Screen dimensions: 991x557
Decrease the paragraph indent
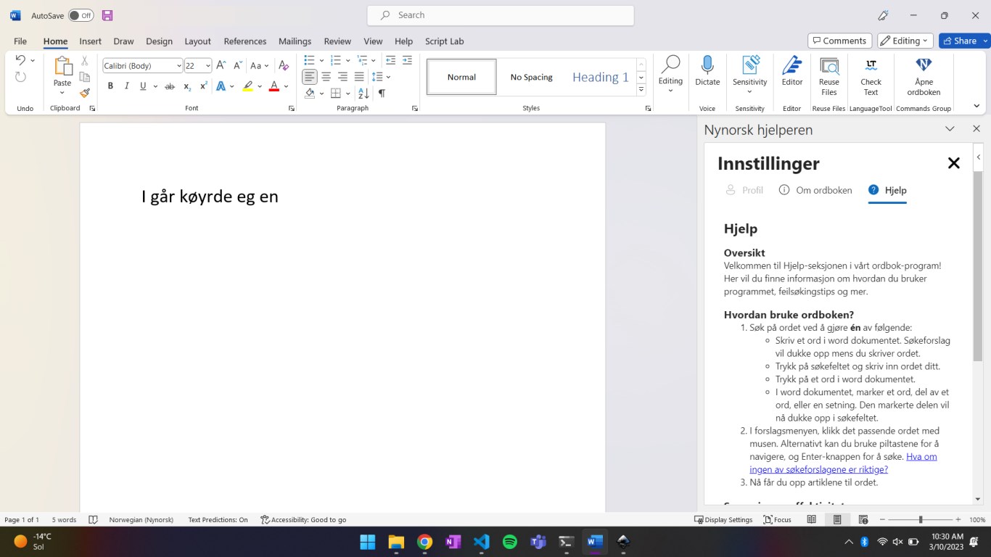(x=391, y=60)
